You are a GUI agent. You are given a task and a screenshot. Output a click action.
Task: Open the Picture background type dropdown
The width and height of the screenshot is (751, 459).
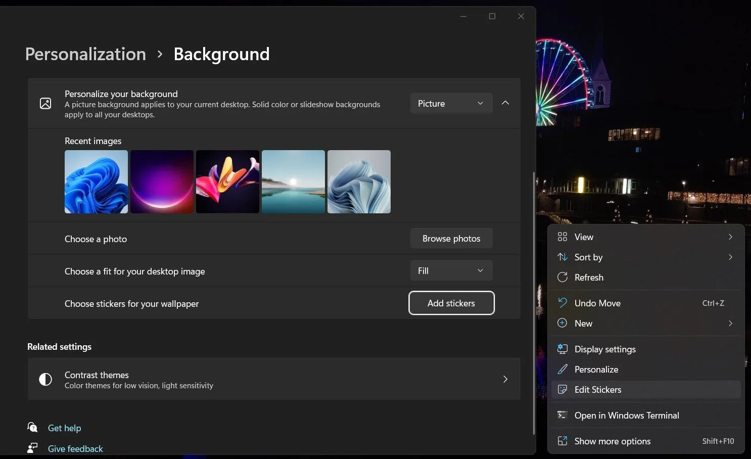pyautogui.click(x=450, y=103)
